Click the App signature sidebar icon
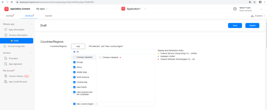267x110 pixels. coord(6,64)
